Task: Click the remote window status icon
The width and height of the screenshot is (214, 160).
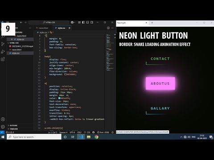Action: [x=2, y=132]
